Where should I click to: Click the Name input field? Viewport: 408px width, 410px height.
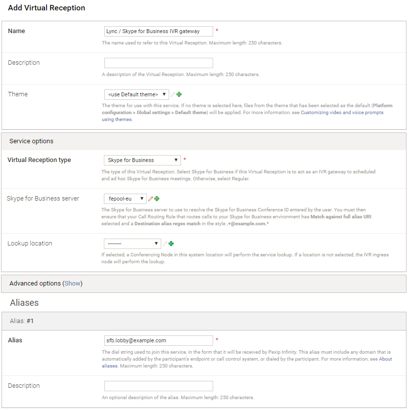(x=158, y=31)
